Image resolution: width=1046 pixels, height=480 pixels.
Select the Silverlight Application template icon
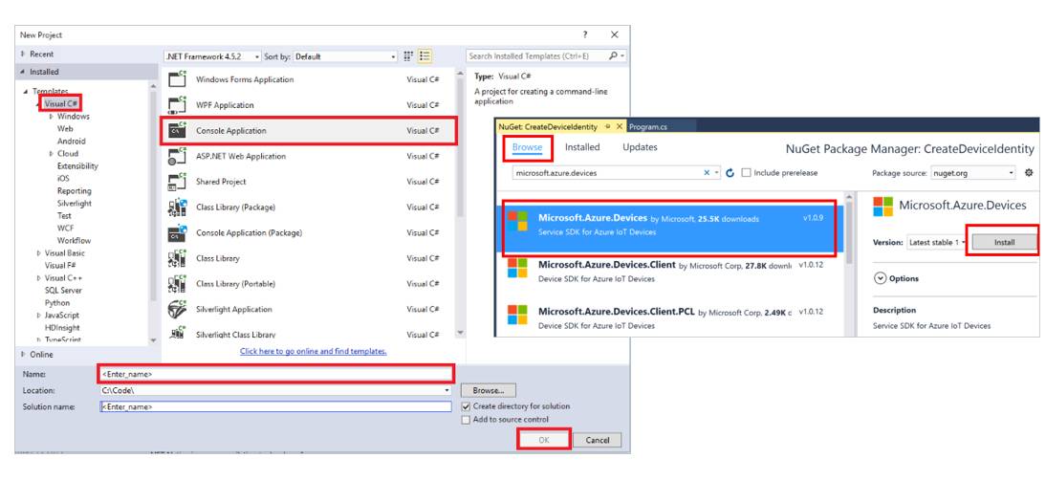pos(178,310)
